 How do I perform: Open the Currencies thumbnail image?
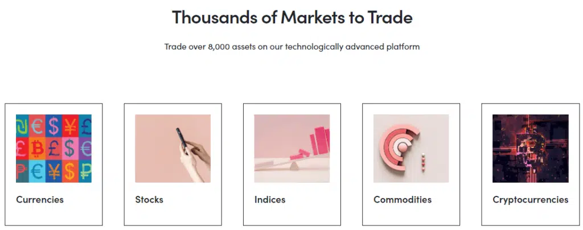point(54,149)
